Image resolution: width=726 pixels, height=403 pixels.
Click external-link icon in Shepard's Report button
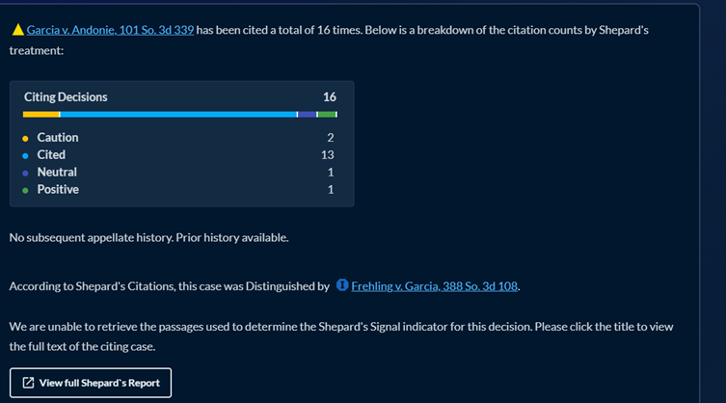pyautogui.click(x=28, y=383)
